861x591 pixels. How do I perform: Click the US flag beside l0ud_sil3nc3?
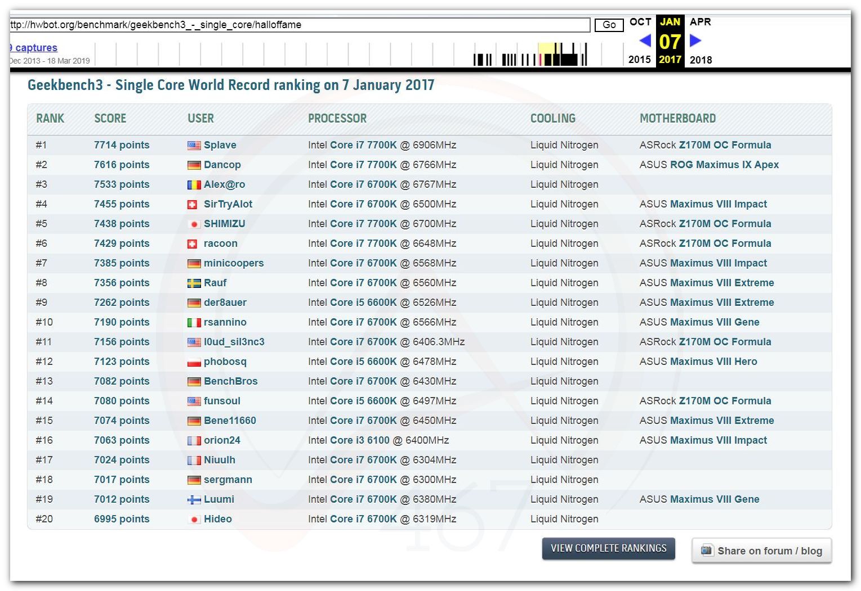click(x=194, y=342)
